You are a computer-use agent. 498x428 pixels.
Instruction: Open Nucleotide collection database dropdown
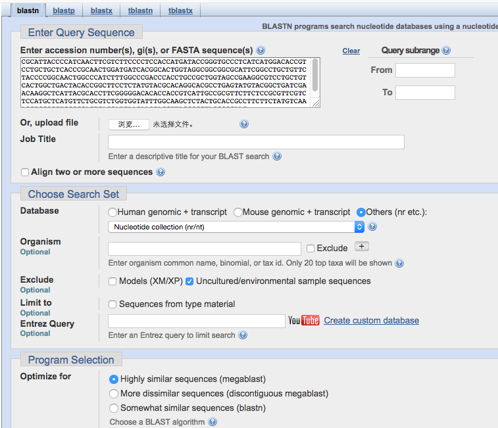pyautogui.click(x=236, y=227)
